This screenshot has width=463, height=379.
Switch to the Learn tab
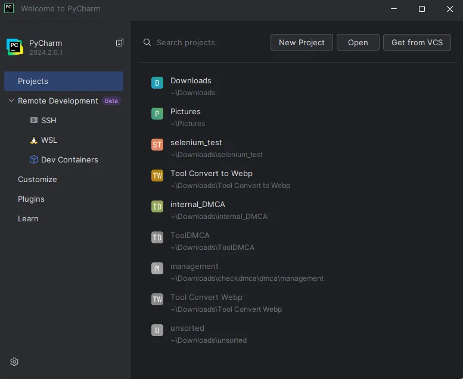[x=28, y=218]
